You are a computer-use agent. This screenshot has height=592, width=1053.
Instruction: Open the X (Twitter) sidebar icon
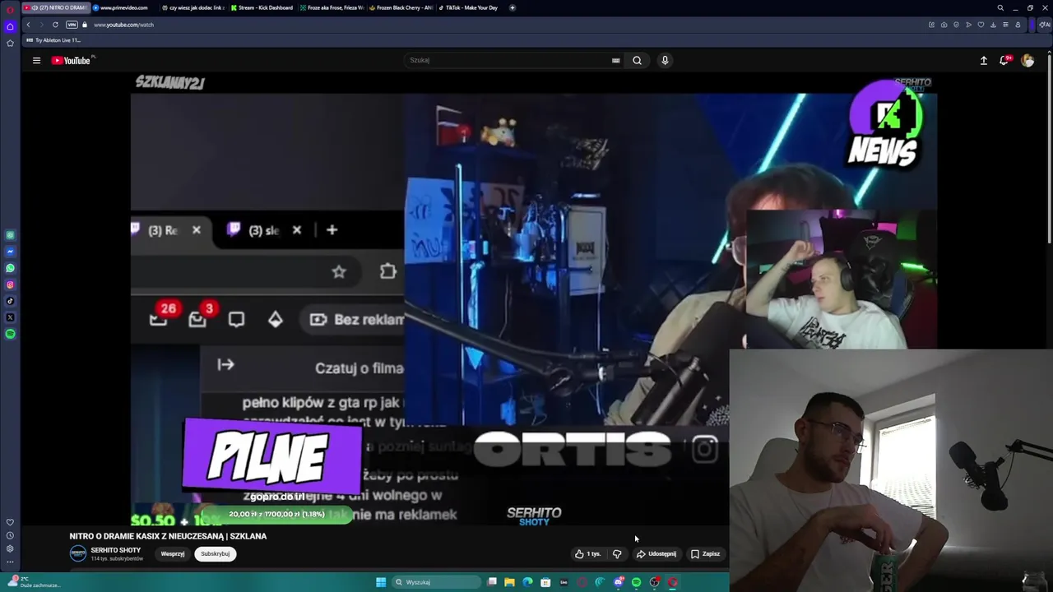coord(10,317)
